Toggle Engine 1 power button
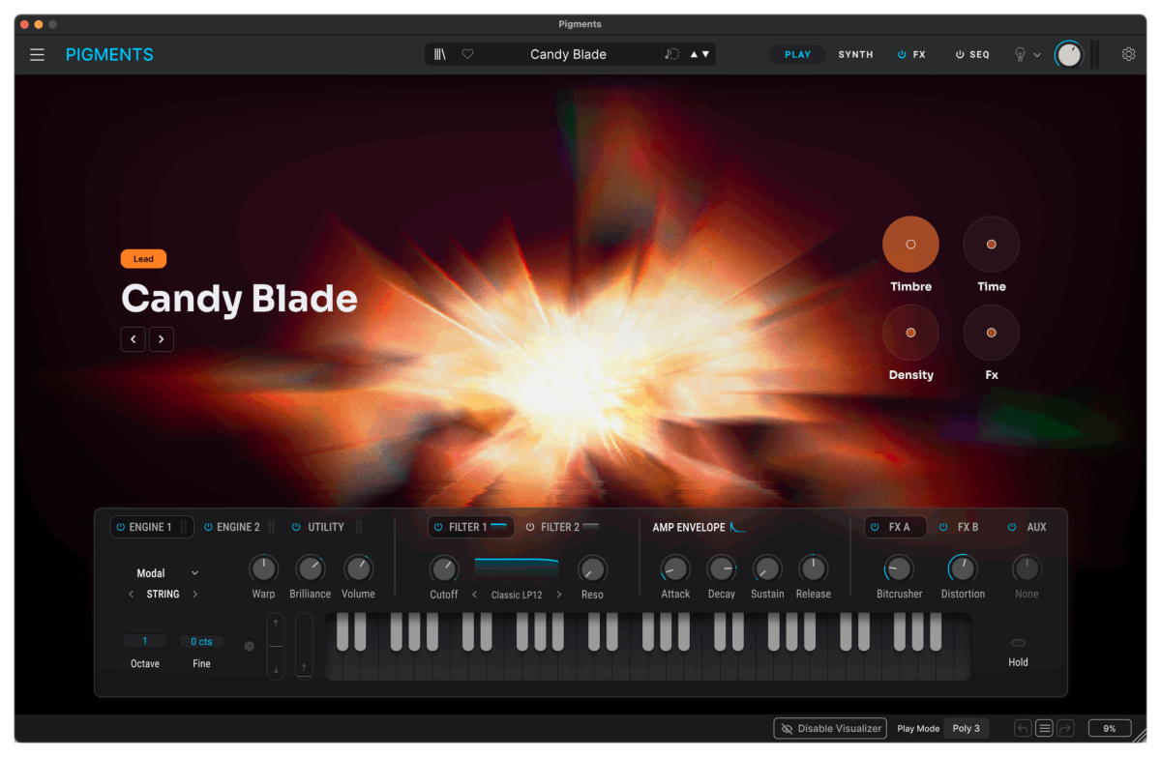Image resolution: width=1161 pixels, height=757 pixels. pyautogui.click(x=121, y=527)
